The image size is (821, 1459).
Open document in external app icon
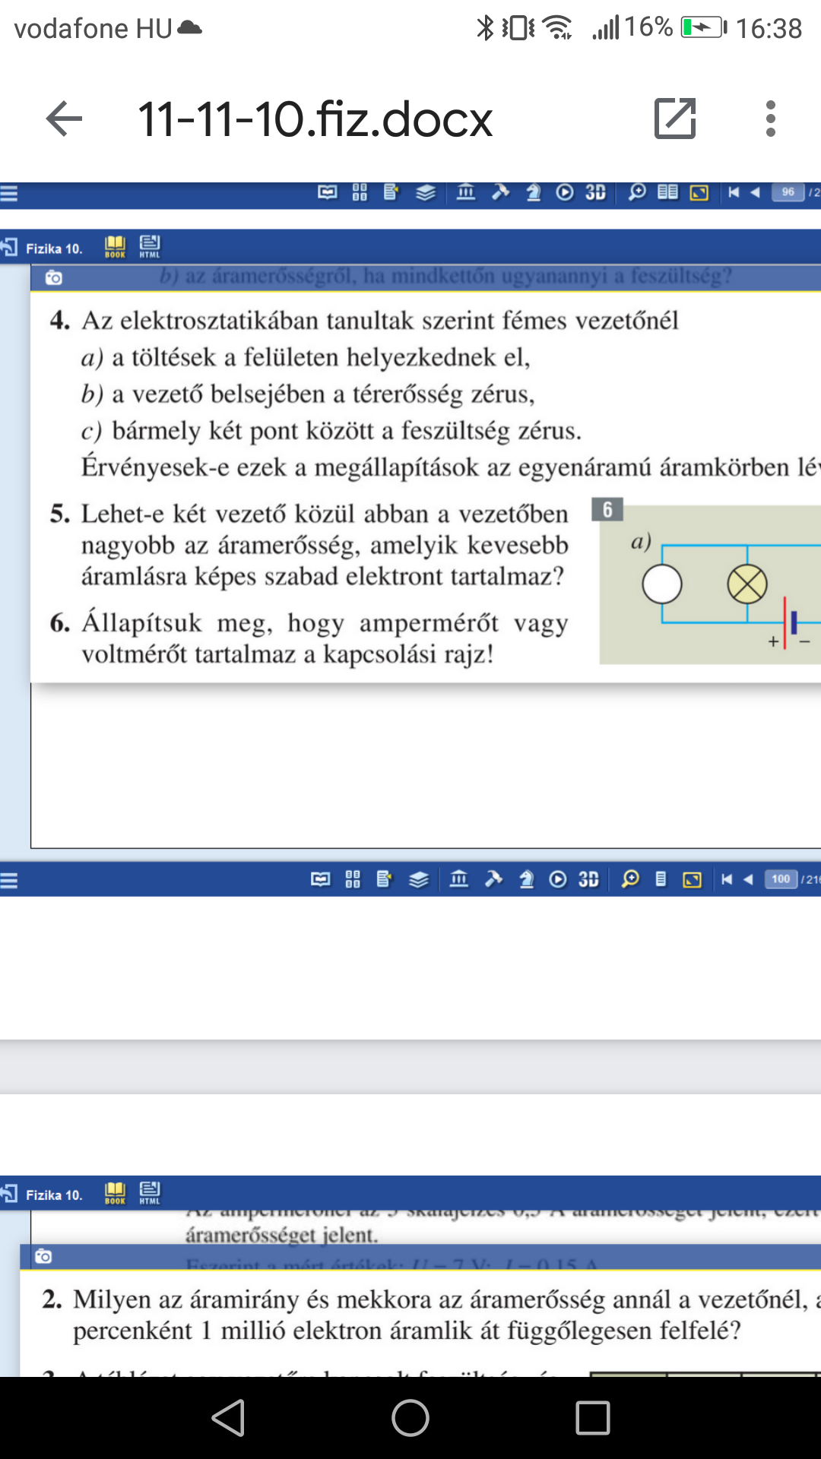[675, 119]
